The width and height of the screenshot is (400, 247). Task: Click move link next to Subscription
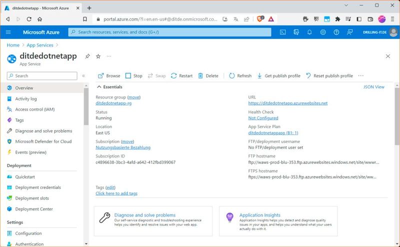(127, 141)
